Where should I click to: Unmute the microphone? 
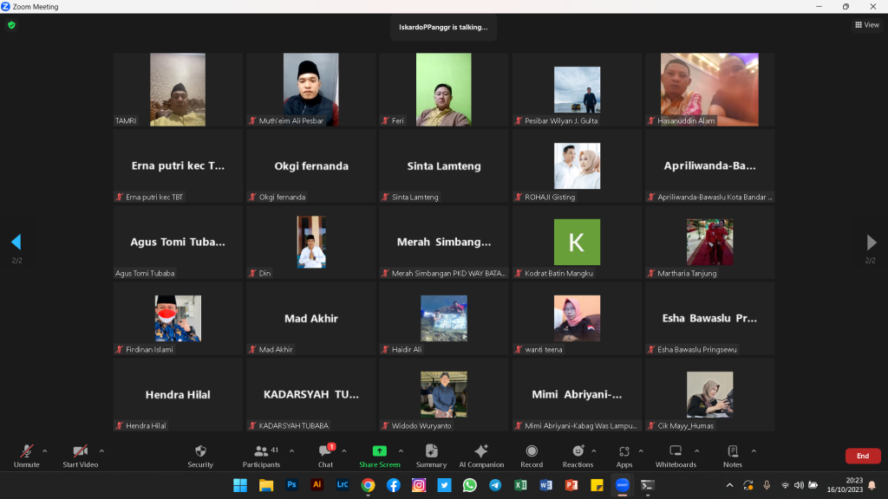click(x=27, y=456)
